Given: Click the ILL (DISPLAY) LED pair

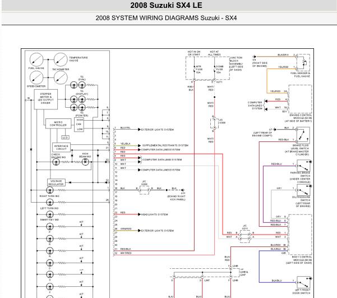Looking at the screenshot, I should [78, 99].
